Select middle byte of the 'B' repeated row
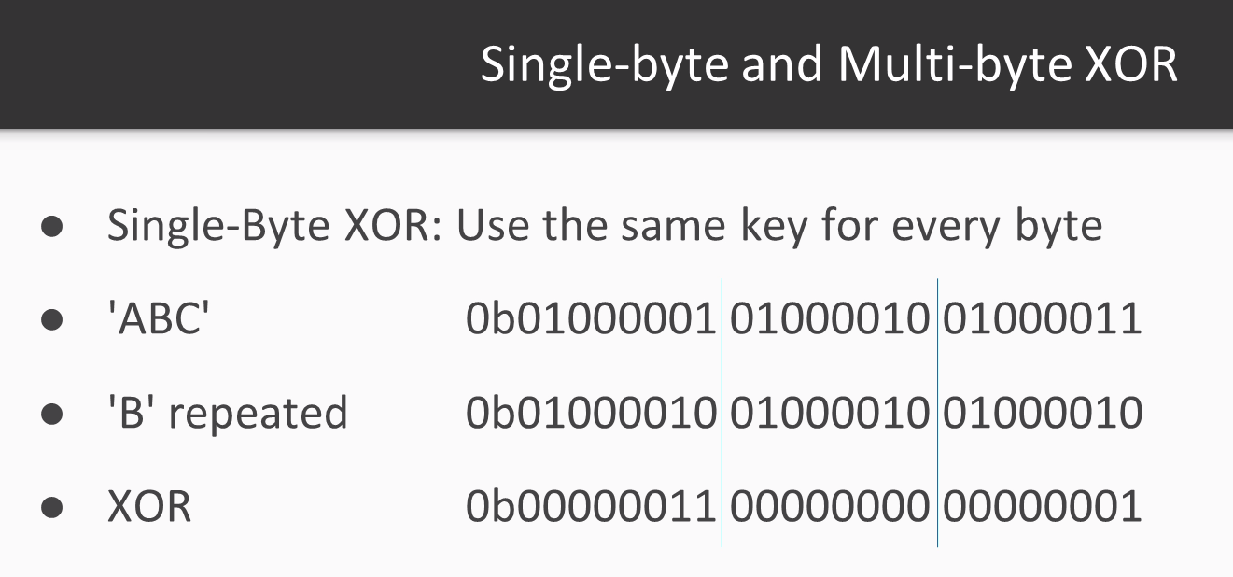The width and height of the screenshot is (1233, 577). point(830,413)
